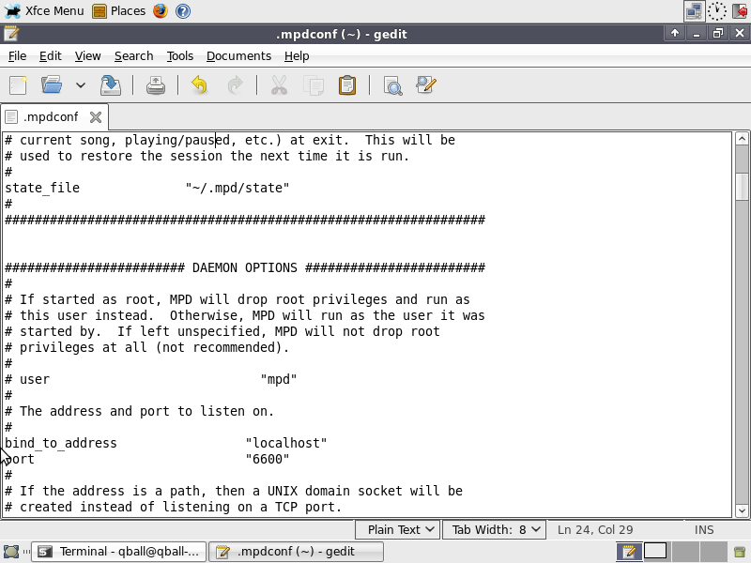Click the show desktop icon in taskbar
The width and height of the screenshot is (751, 563).
pyautogui.click(x=11, y=552)
